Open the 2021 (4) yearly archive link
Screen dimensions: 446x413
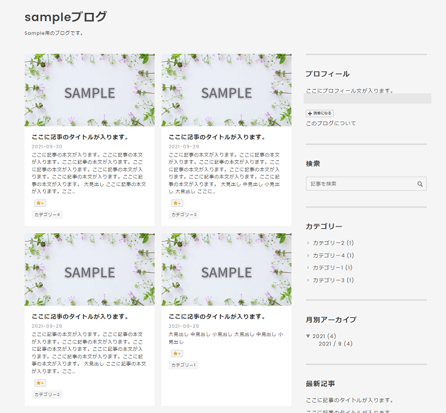point(325,336)
